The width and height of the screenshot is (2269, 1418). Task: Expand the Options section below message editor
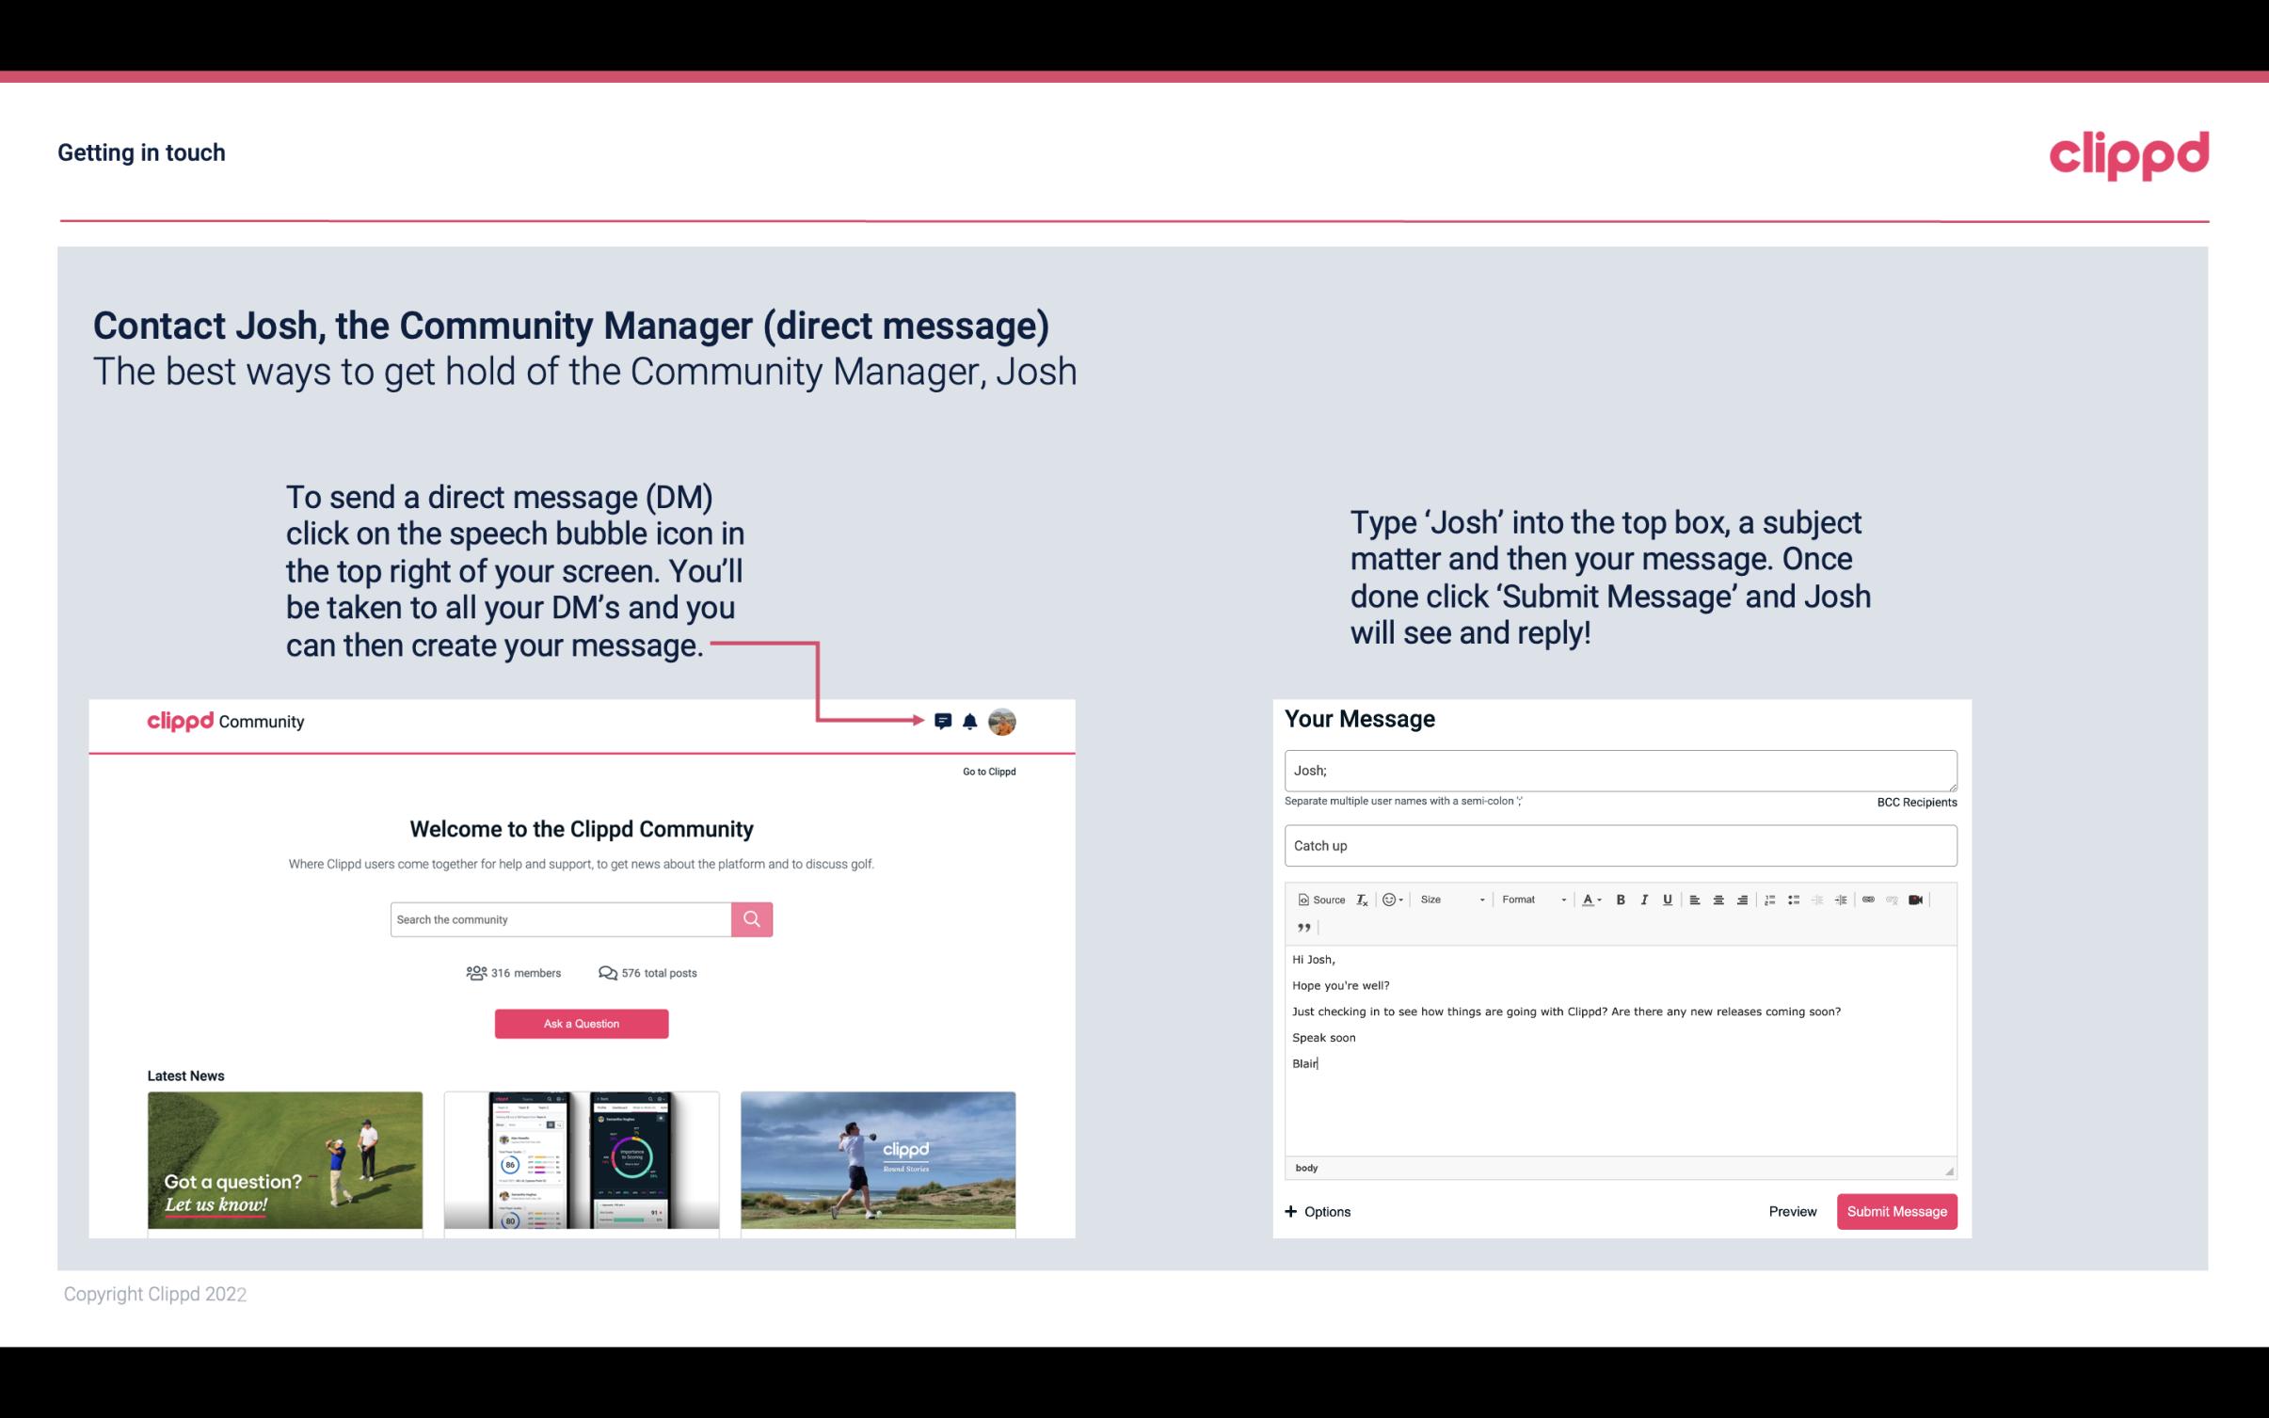tap(1315, 1212)
